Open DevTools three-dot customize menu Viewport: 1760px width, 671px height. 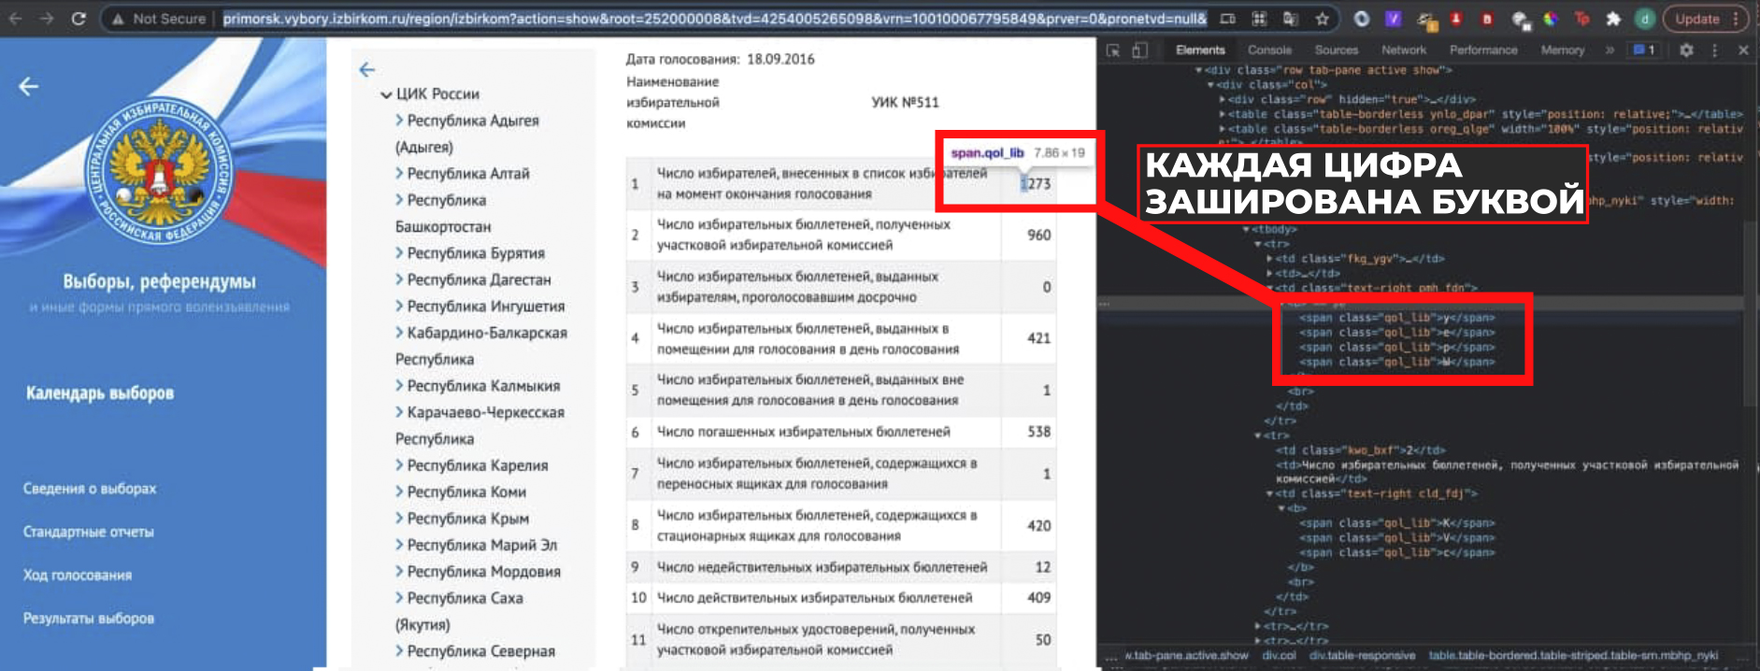[x=1714, y=50]
